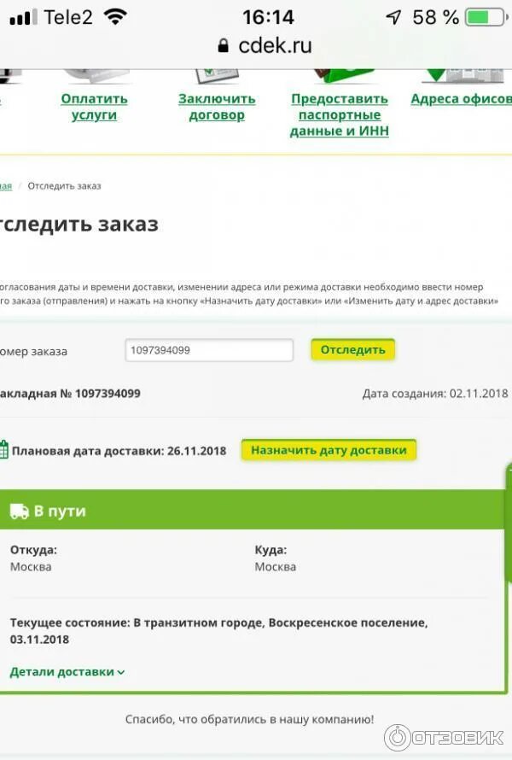Tap the location arrow status icon

click(393, 18)
